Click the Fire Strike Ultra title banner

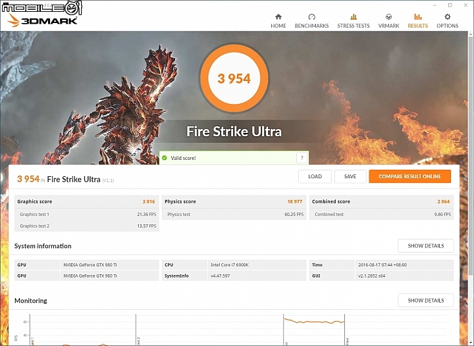(234, 132)
